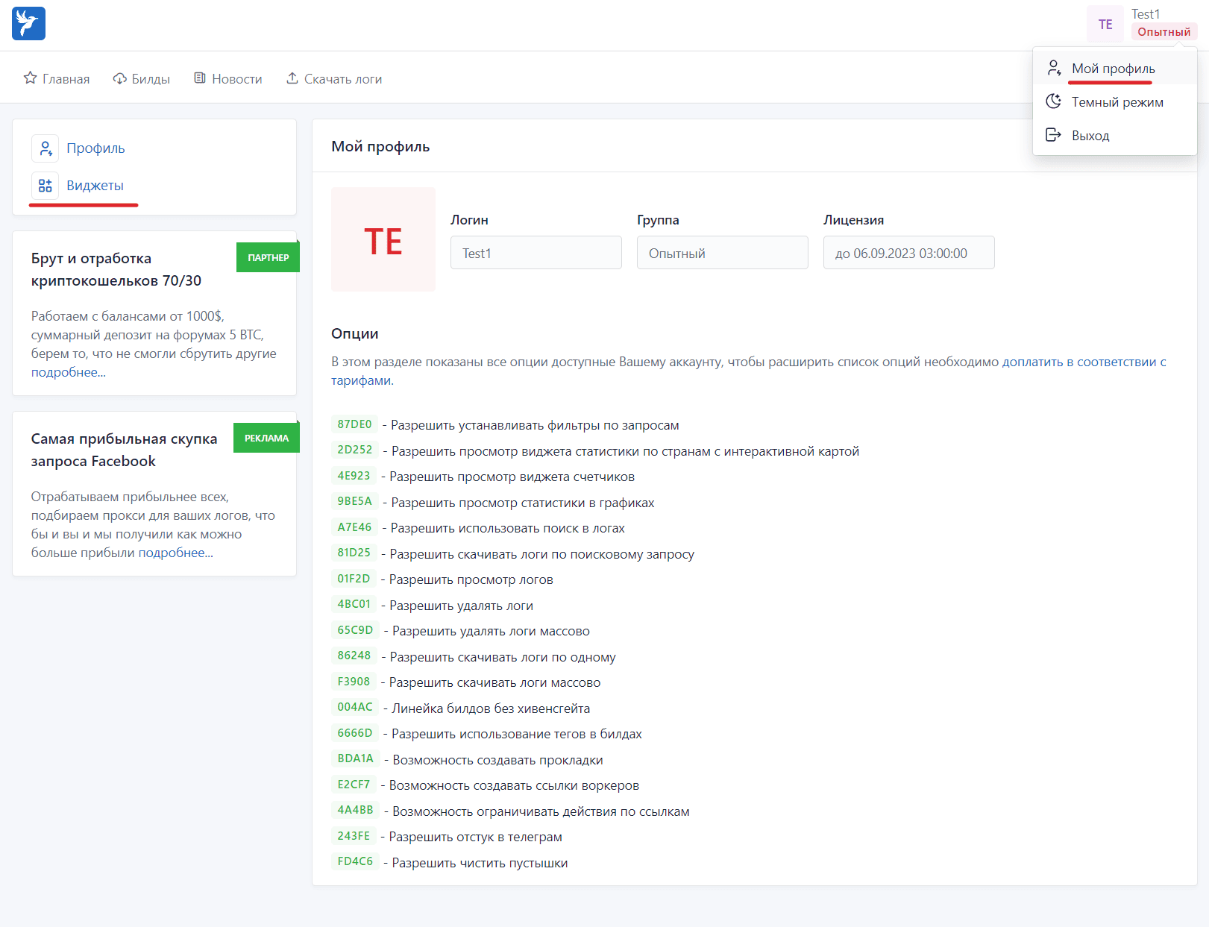Click the text Разрешить чистить пустышки
The height and width of the screenshot is (927, 1209).
pyautogui.click(x=480, y=863)
